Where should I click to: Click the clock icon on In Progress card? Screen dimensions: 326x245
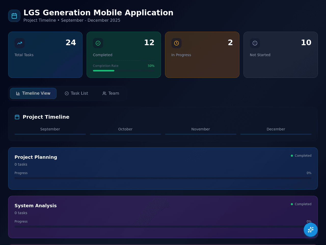click(x=176, y=43)
